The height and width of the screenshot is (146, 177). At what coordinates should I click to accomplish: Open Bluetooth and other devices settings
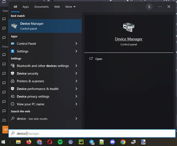click(x=45, y=66)
